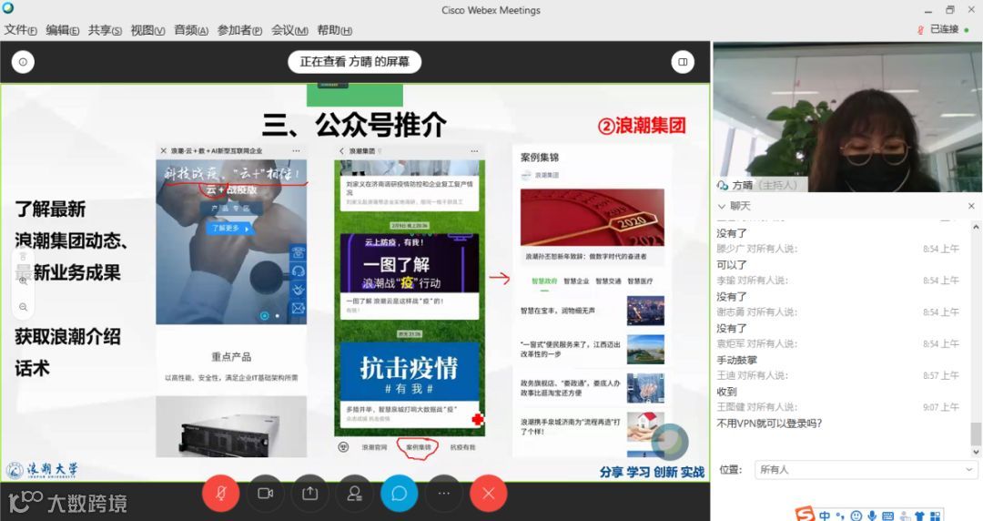This screenshot has width=983, height=521.
Task: Click the 9:07 上午 timestamp
Action: click(940, 407)
